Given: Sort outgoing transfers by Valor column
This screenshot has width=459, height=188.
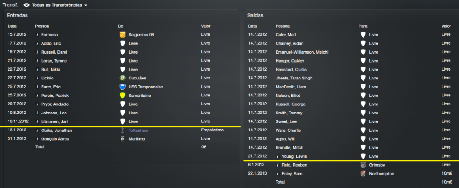Looking at the screenshot, I should [446, 26].
